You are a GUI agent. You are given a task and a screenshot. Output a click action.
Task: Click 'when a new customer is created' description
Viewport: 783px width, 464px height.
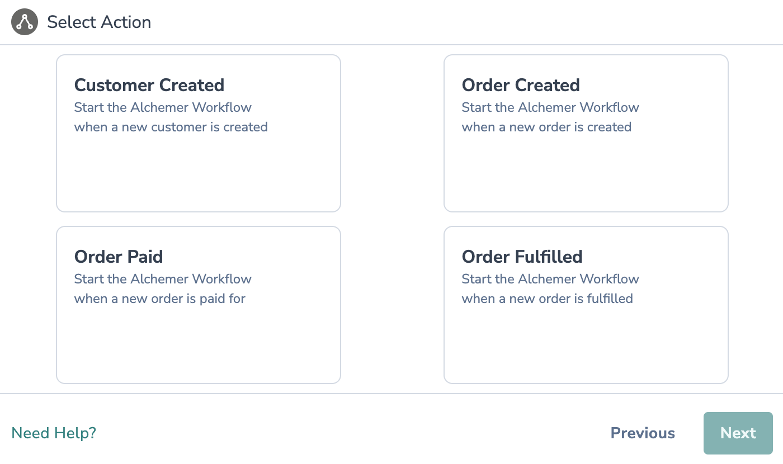(x=171, y=127)
